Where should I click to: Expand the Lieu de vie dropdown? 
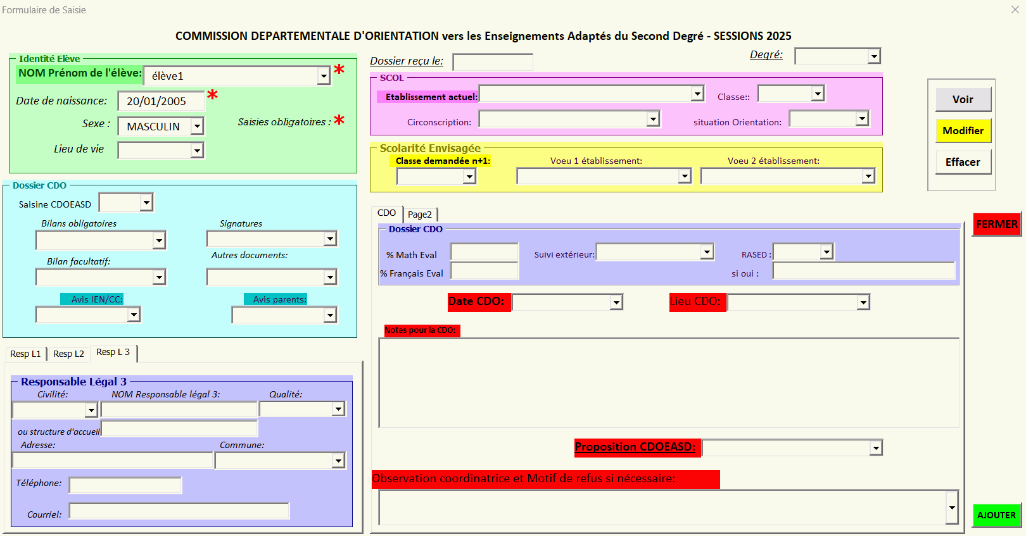click(x=197, y=151)
